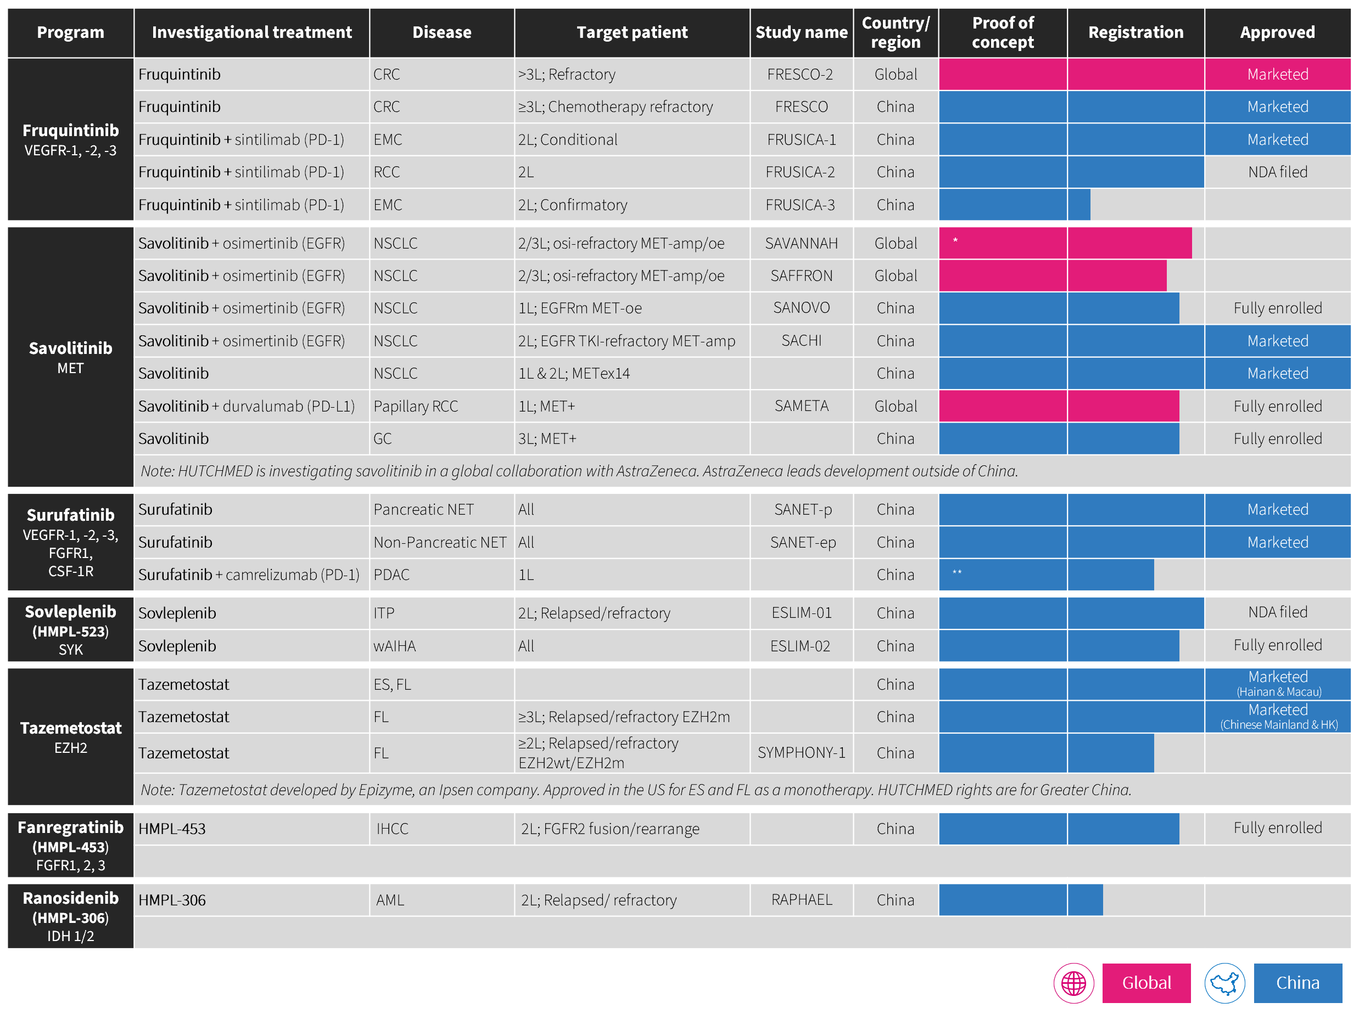The height and width of the screenshot is (1025, 1359).
Task: Click the asterisk in SAVANNAH proof bar
Action: pyautogui.click(x=955, y=240)
